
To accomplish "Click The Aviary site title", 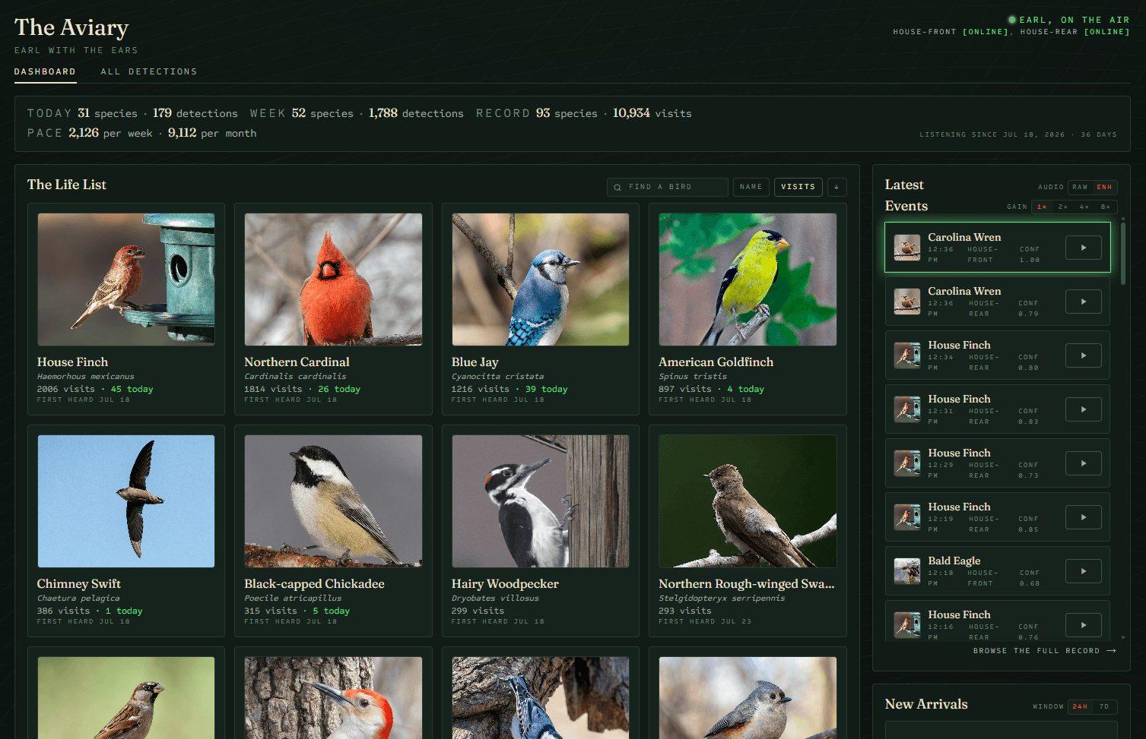I will pyautogui.click(x=71, y=28).
